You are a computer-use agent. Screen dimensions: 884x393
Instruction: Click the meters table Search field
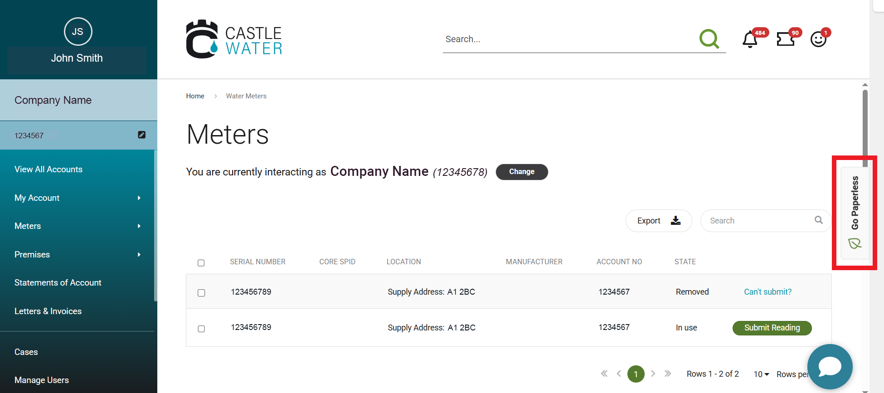pyautogui.click(x=760, y=221)
